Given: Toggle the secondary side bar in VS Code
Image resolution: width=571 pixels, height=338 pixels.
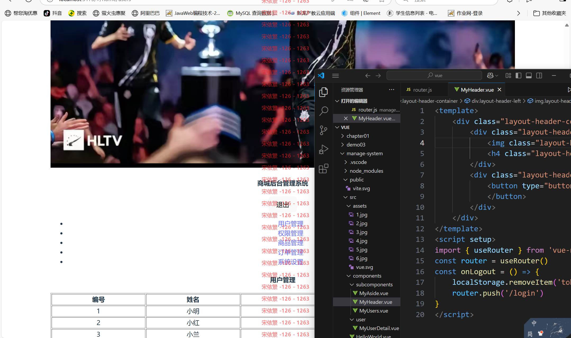Looking at the screenshot, I should click(x=539, y=75).
